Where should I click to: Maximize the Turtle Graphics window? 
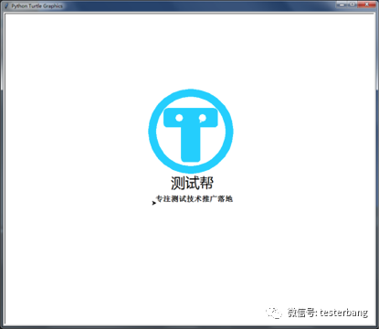coord(353,5)
